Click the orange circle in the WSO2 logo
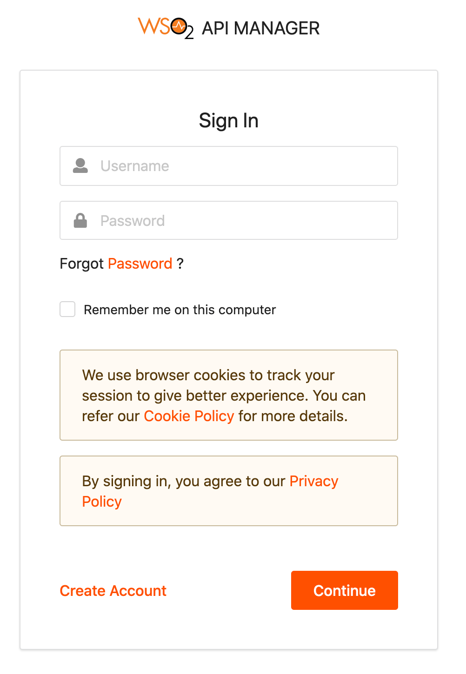The width and height of the screenshot is (466, 674). (179, 26)
